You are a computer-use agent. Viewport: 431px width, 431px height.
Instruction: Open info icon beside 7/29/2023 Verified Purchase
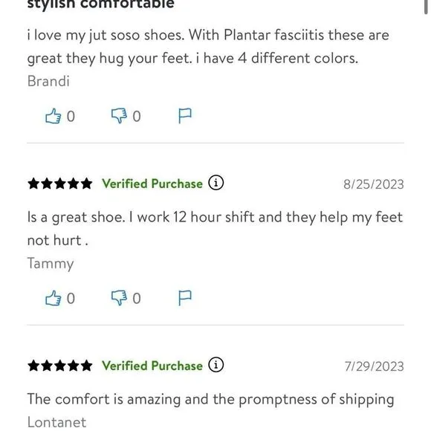[215, 365]
